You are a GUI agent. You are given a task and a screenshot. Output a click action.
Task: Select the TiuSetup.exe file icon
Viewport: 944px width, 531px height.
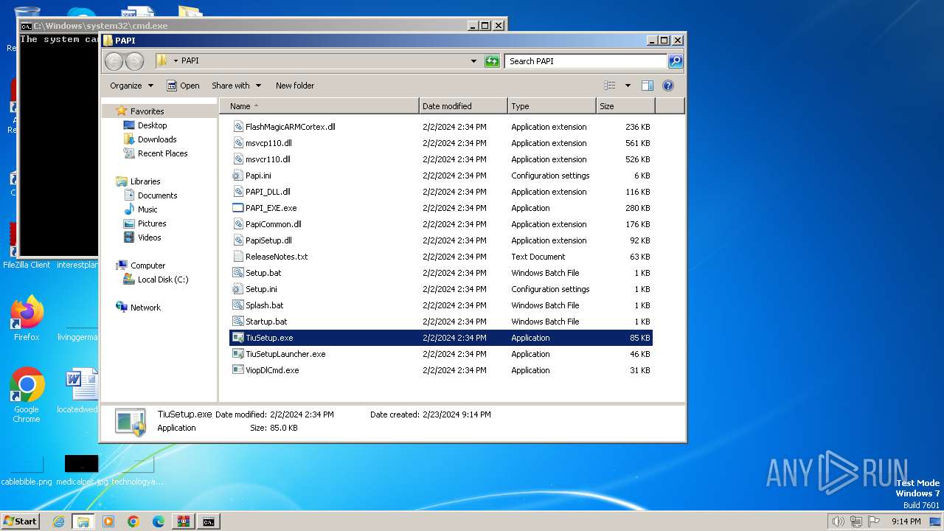coord(238,338)
